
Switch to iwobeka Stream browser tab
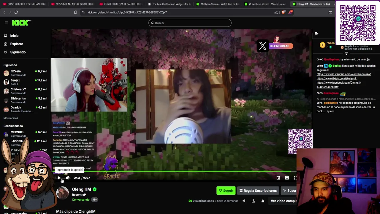coord(266,4)
